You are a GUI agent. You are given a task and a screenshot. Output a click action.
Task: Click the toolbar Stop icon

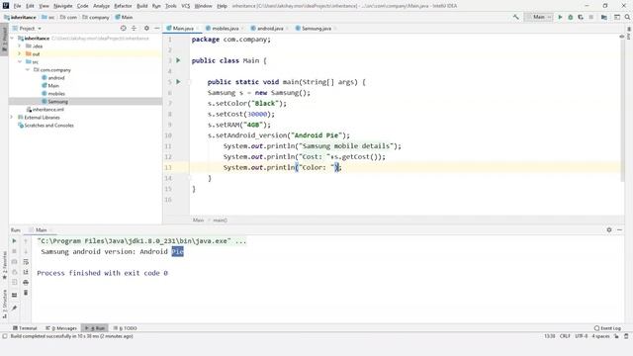[x=591, y=17]
